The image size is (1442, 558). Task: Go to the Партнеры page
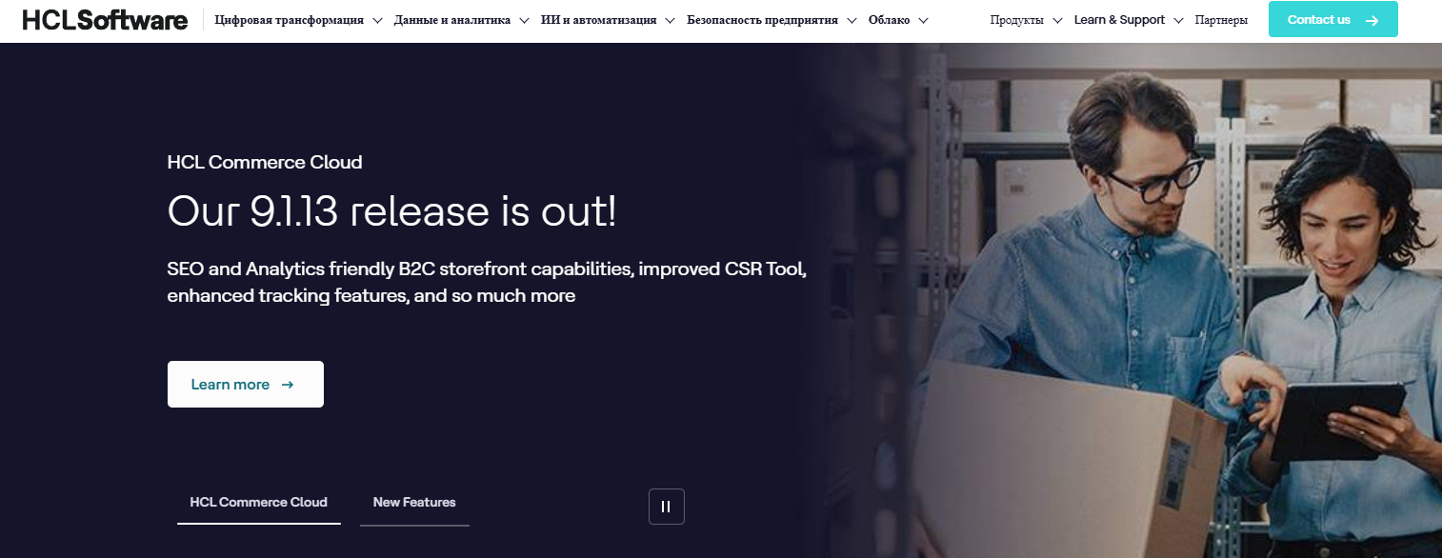1221,20
